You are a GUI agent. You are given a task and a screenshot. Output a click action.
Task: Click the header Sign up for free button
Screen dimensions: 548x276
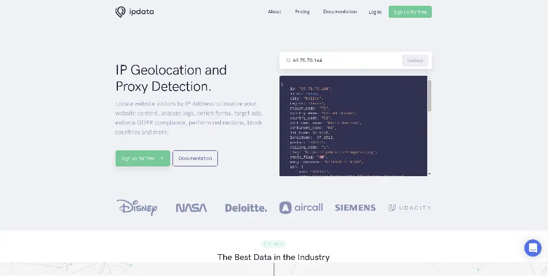pyautogui.click(x=410, y=12)
